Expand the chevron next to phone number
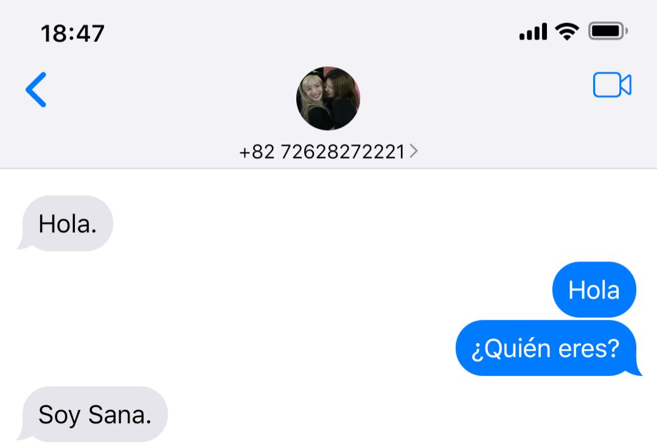657x447 pixels. pos(414,151)
